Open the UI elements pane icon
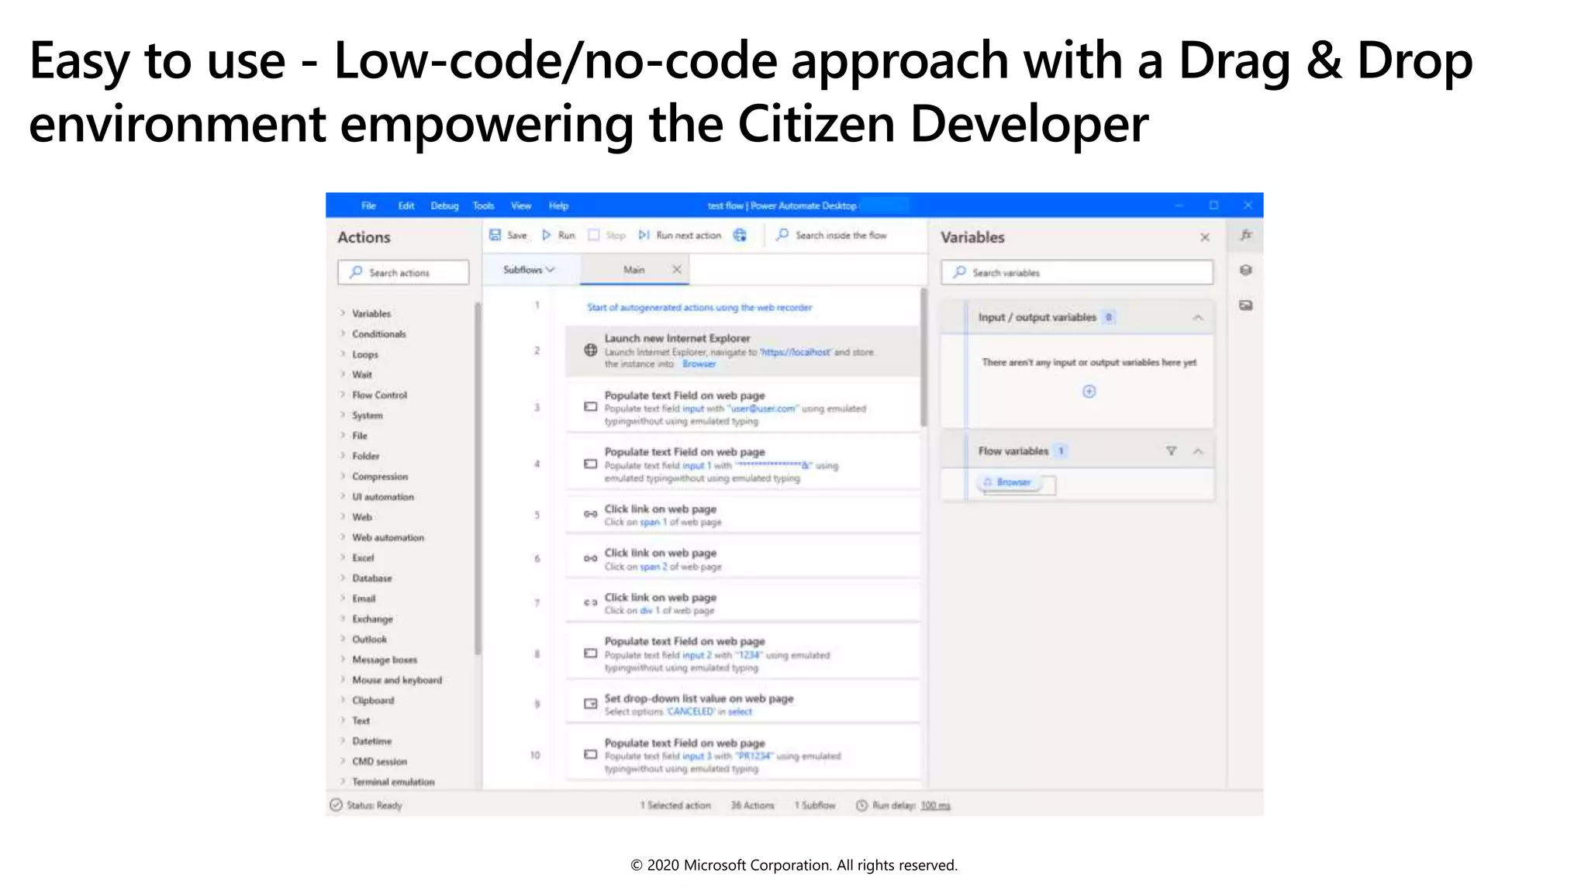 [1246, 271]
